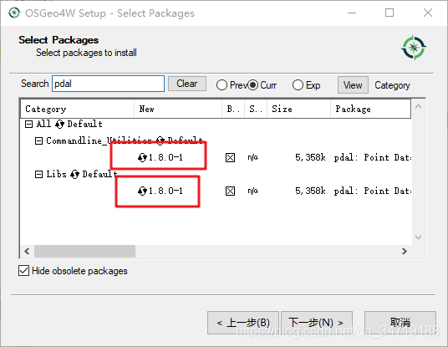This screenshot has height=347, width=448.
Task: Click the vertical scrollbar up arrow
Action: [x=418, y=107]
